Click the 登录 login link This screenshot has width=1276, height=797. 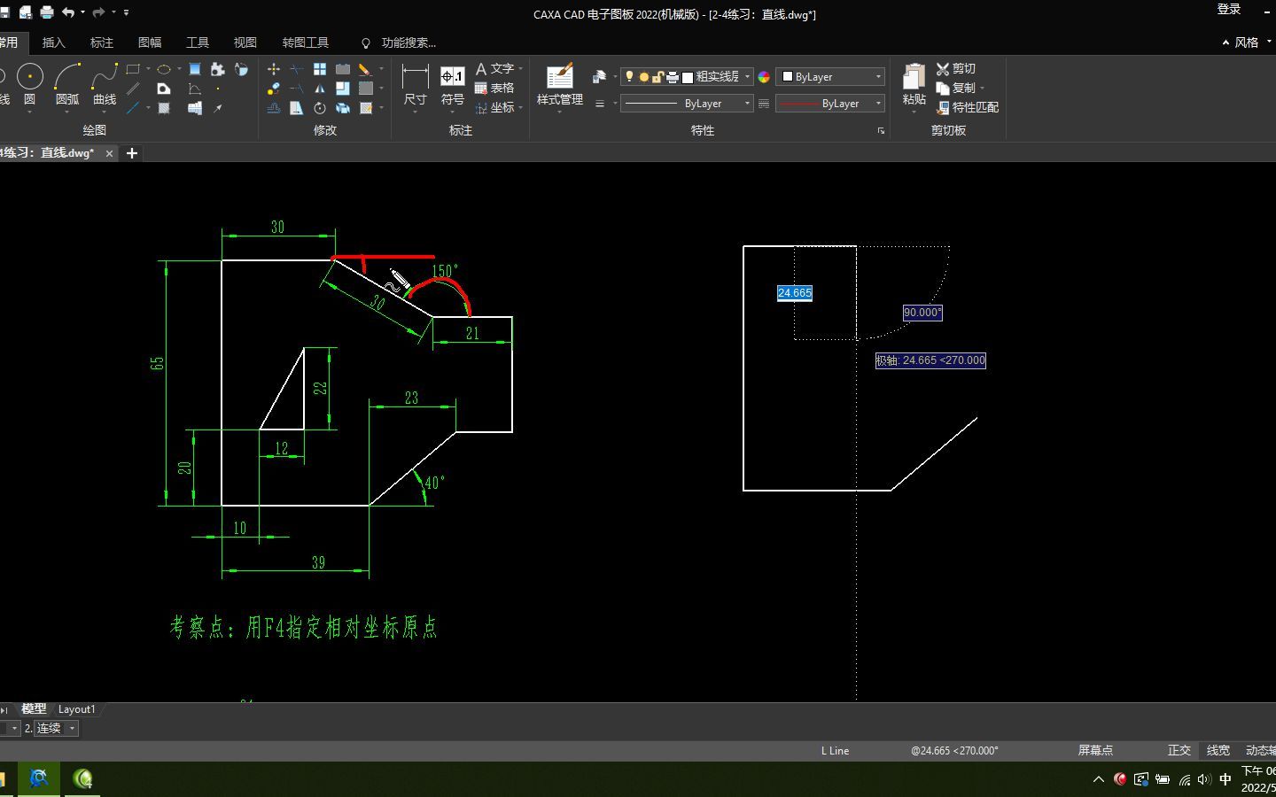[1229, 9]
